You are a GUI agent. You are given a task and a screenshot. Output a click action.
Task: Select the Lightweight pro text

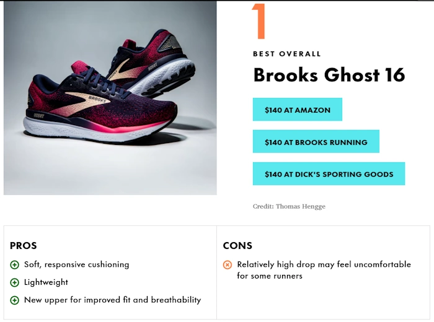[46, 282]
